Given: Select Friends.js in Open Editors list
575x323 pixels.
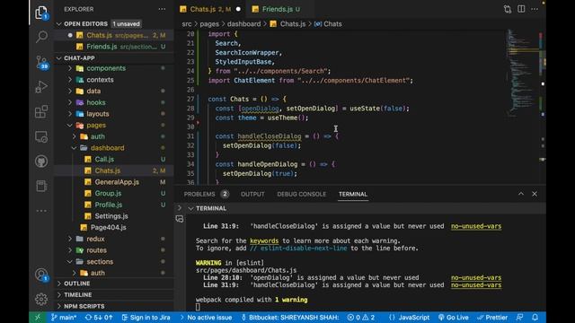Looking at the screenshot, I should [114, 47].
